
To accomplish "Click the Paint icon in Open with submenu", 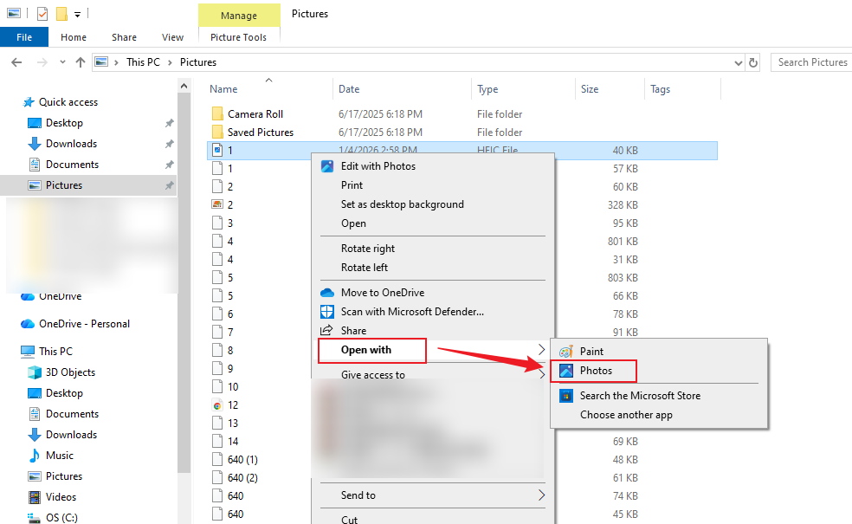I will pos(566,352).
